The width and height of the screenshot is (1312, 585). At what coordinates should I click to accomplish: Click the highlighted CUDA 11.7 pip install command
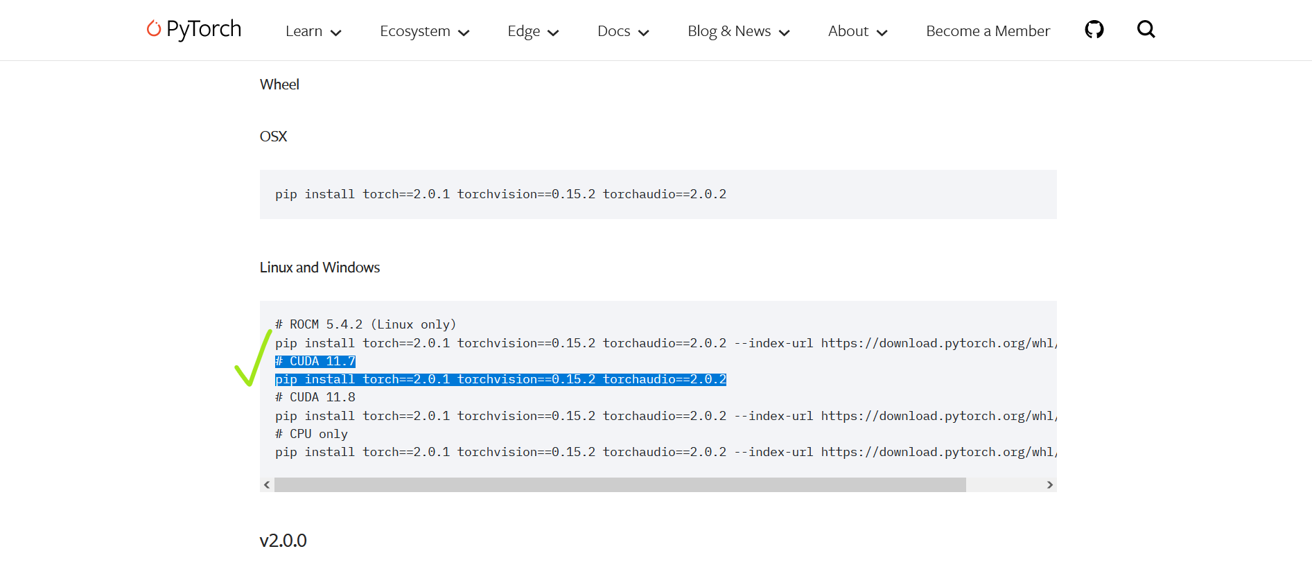tap(500, 379)
